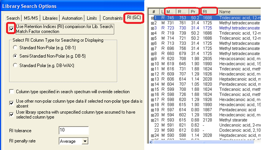Expand hit 21 Methyl stearate row
This screenshot has height=150, width=263.
[152, 120]
